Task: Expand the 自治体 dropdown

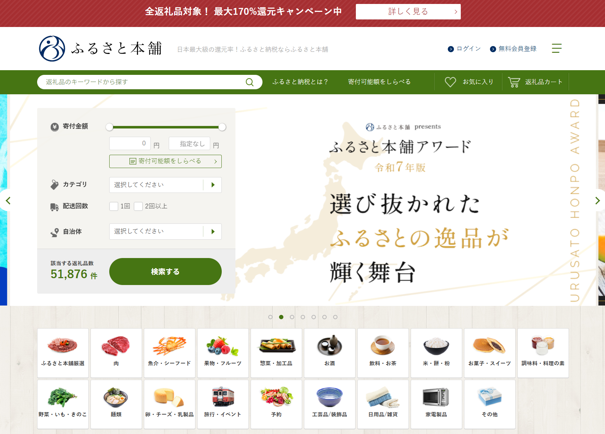Action: [x=165, y=231]
